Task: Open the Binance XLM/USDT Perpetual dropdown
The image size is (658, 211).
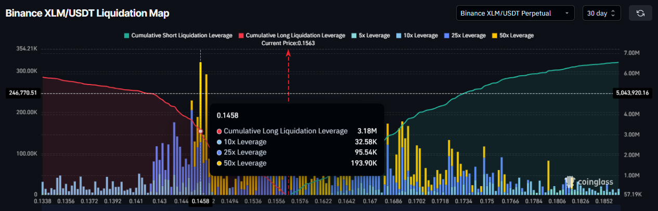Action: click(x=514, y=13)
